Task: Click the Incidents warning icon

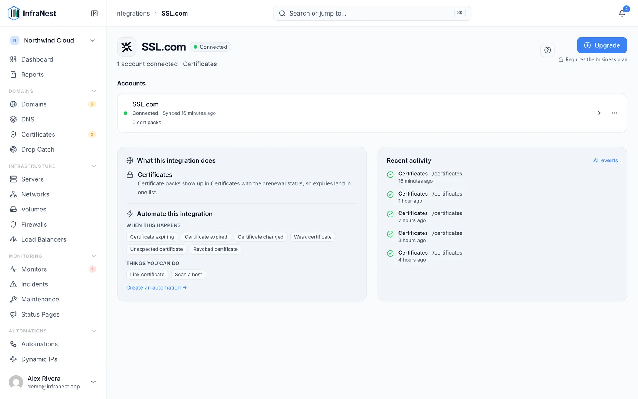Action: tap(13, 284)
